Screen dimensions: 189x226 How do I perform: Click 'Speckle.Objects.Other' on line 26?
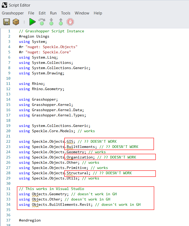coord(55,163)
